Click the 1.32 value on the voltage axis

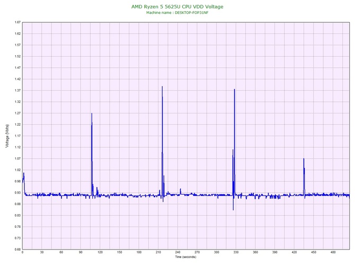(x=17, y=102)
